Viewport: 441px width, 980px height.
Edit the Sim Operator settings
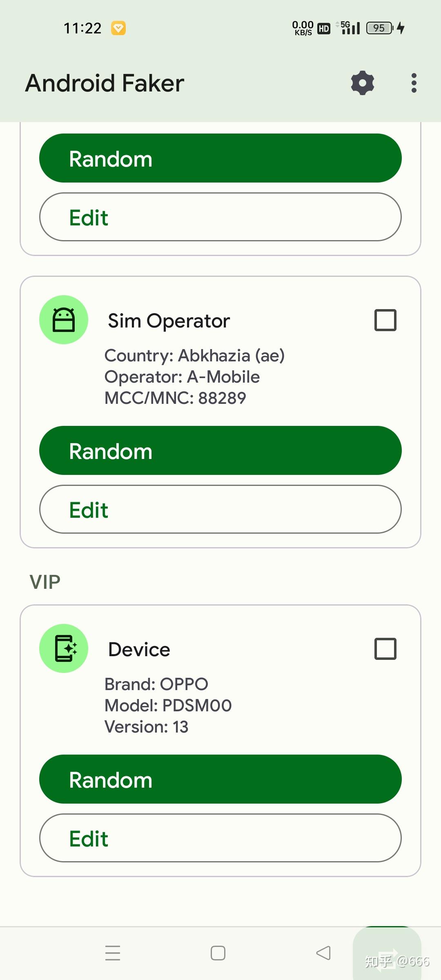(x=220, y=509)
